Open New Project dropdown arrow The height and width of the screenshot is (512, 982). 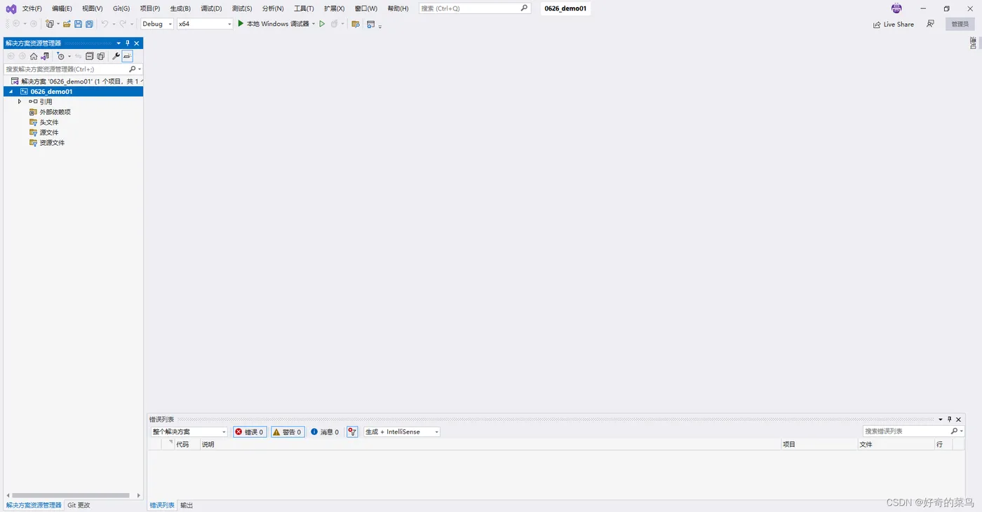(x=58, y=24)
